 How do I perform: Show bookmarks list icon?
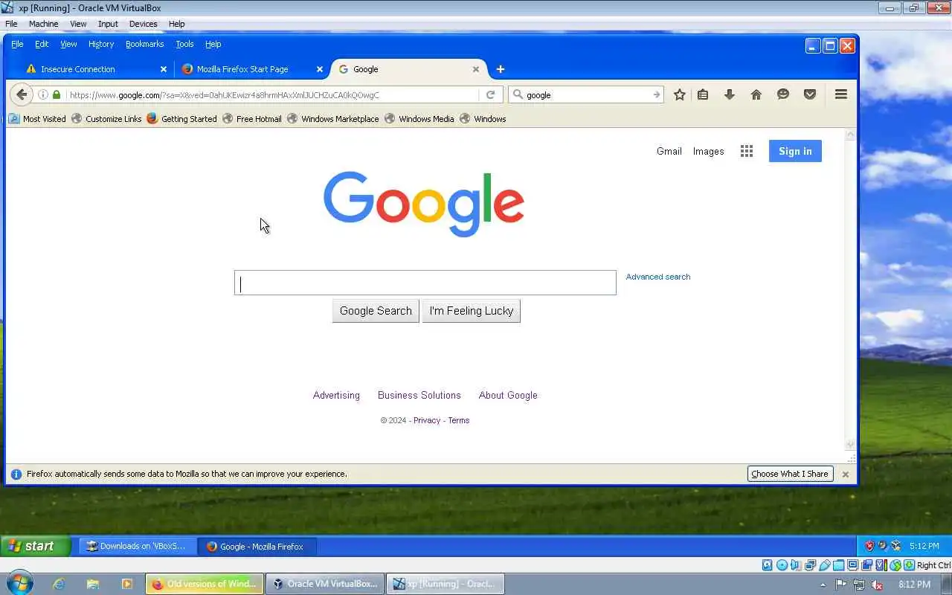[x=703, y=94]
